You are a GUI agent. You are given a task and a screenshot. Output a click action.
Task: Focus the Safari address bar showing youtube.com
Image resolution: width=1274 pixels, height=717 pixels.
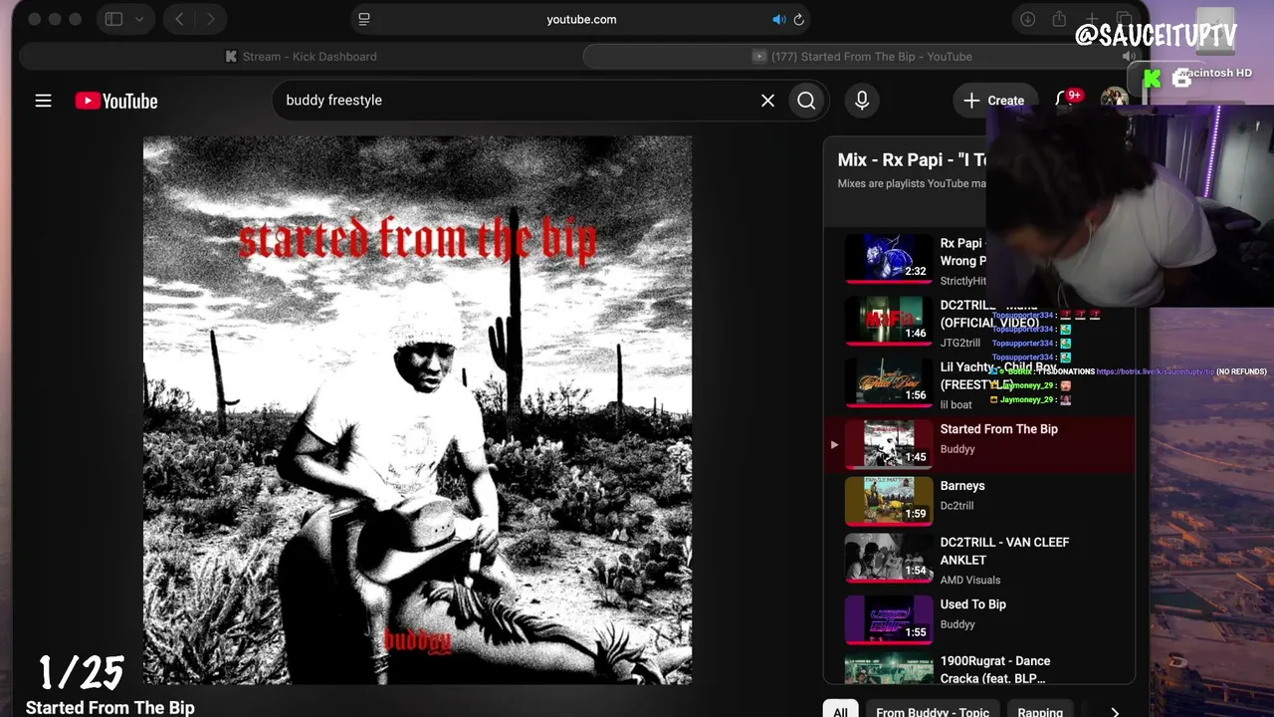pos(581,19)
